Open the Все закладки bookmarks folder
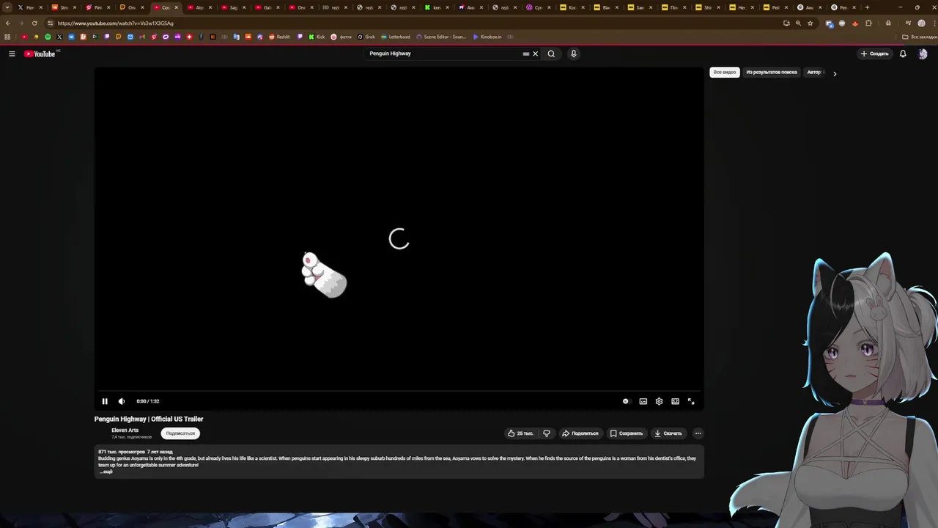 tap(920, 37)
